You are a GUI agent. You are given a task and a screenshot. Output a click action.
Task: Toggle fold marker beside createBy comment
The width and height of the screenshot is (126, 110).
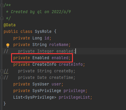(x=2, y=71)
